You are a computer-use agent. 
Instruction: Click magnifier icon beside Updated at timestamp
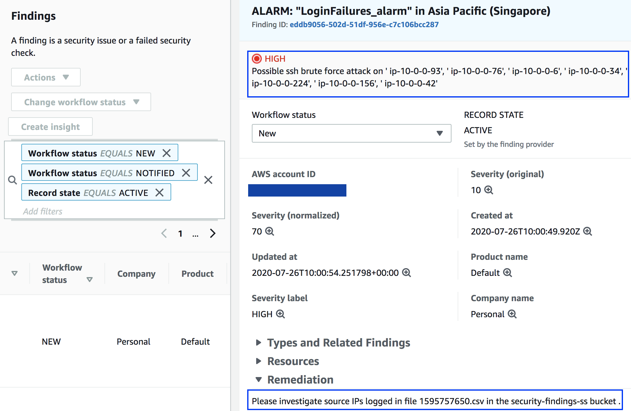tap(406, 272)
